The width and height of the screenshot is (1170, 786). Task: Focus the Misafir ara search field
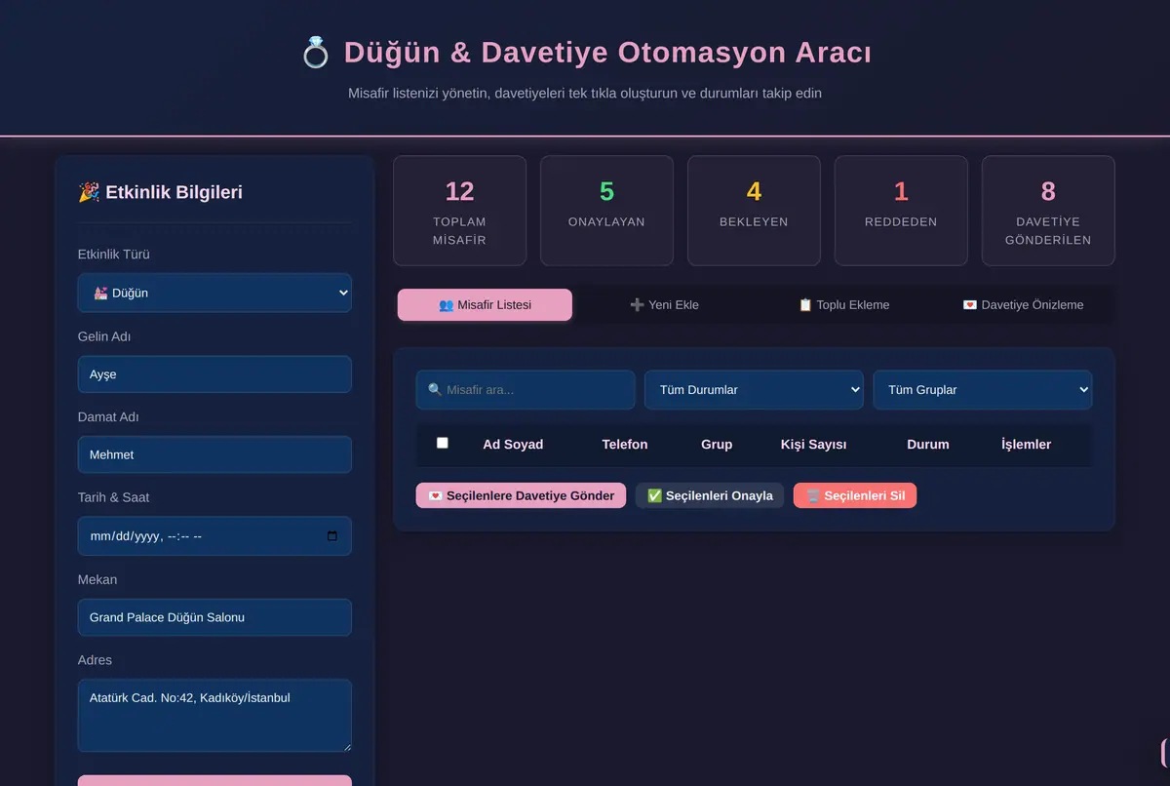pyautogui.click(x=526, y=389)
